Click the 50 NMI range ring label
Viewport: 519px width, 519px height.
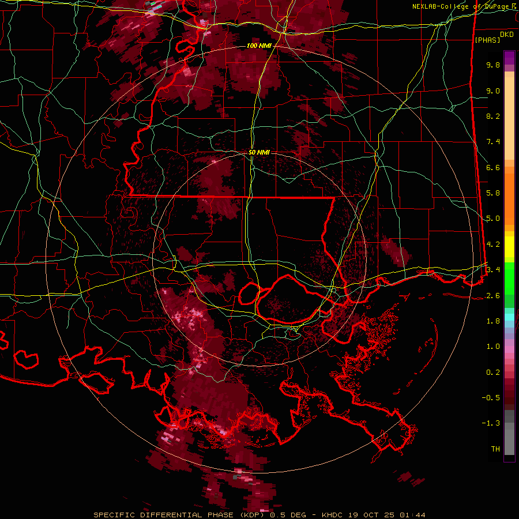pyautogui.click(x=259, y=152)
